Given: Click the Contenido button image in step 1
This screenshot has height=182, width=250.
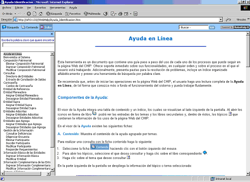Looking at the screenshot, I should pos(100,147).
